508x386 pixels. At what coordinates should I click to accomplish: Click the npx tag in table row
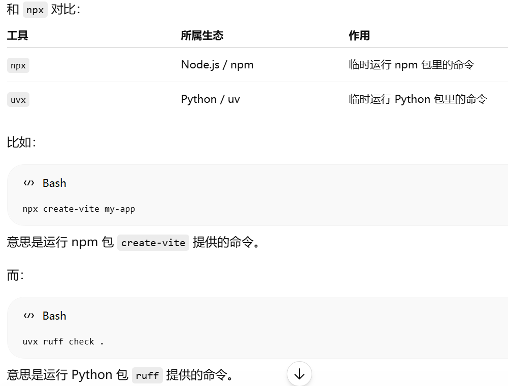pos(18,65)
